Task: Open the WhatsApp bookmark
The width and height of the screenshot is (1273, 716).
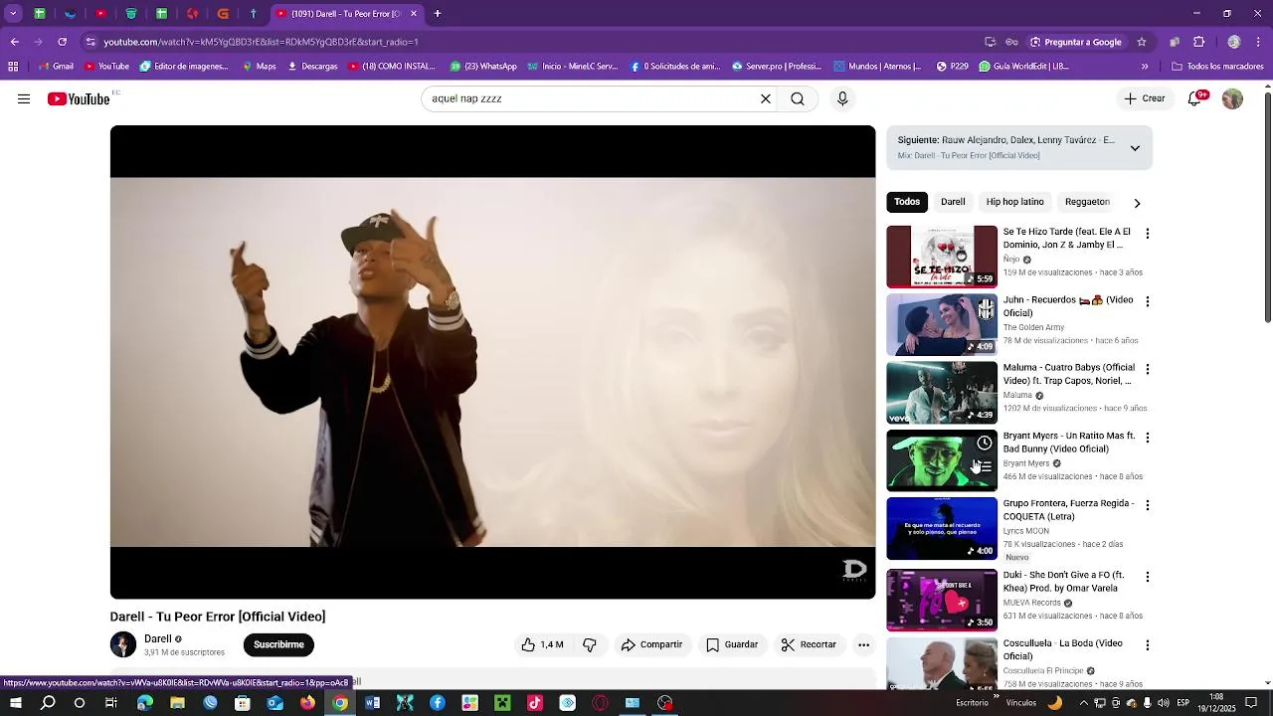Action: (483, 67)
